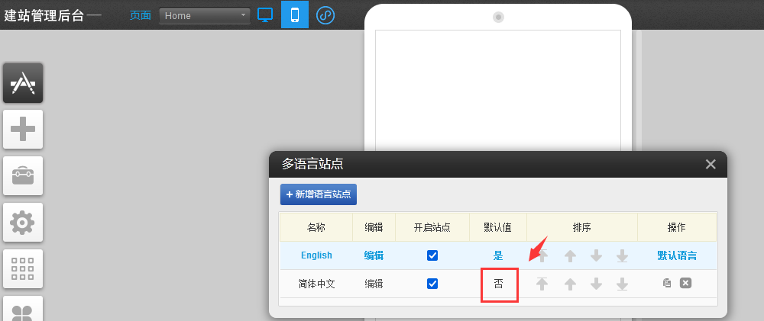Select the mobile phone preview icon
This screenshot has height=321, width=764.
[294, 14]
